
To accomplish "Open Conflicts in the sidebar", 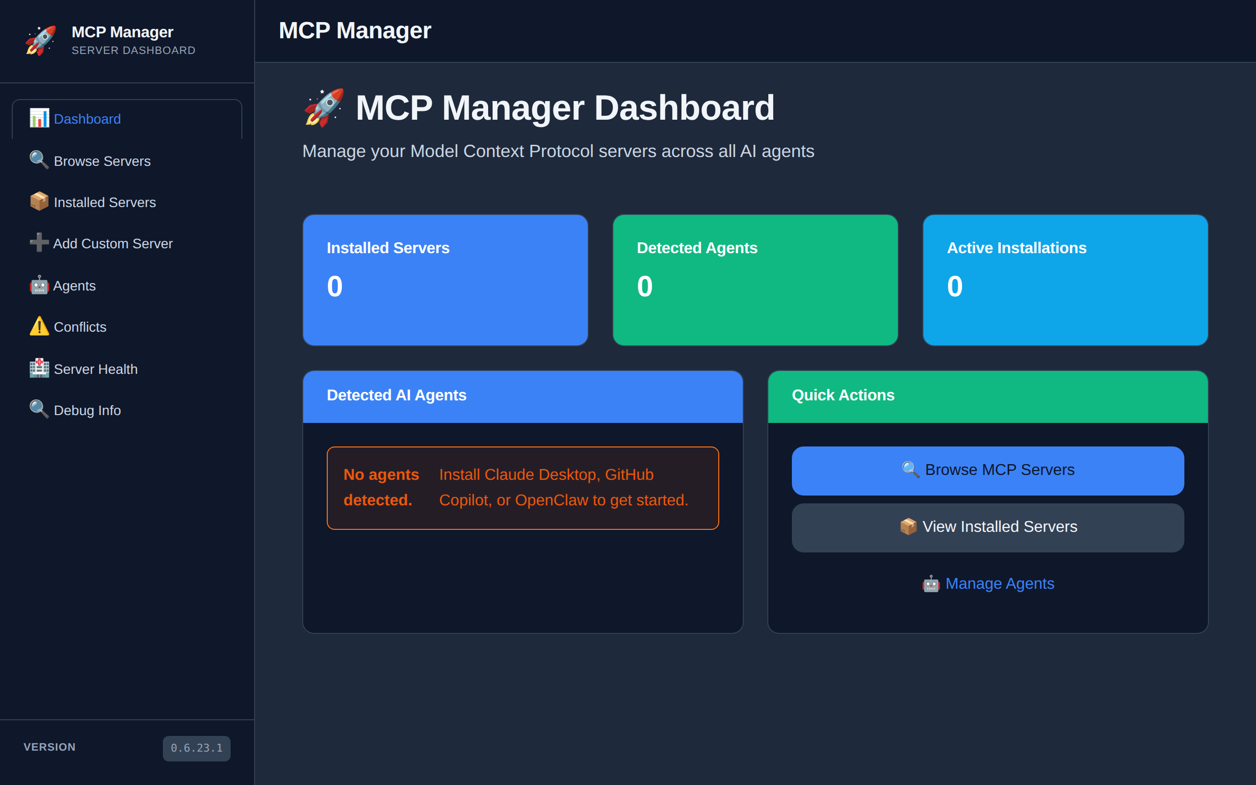I will 127,327.
